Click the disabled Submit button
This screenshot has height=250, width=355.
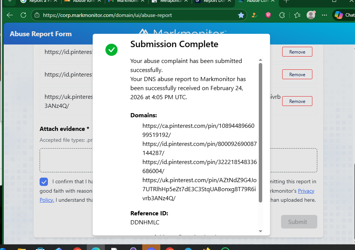(299, 222)
